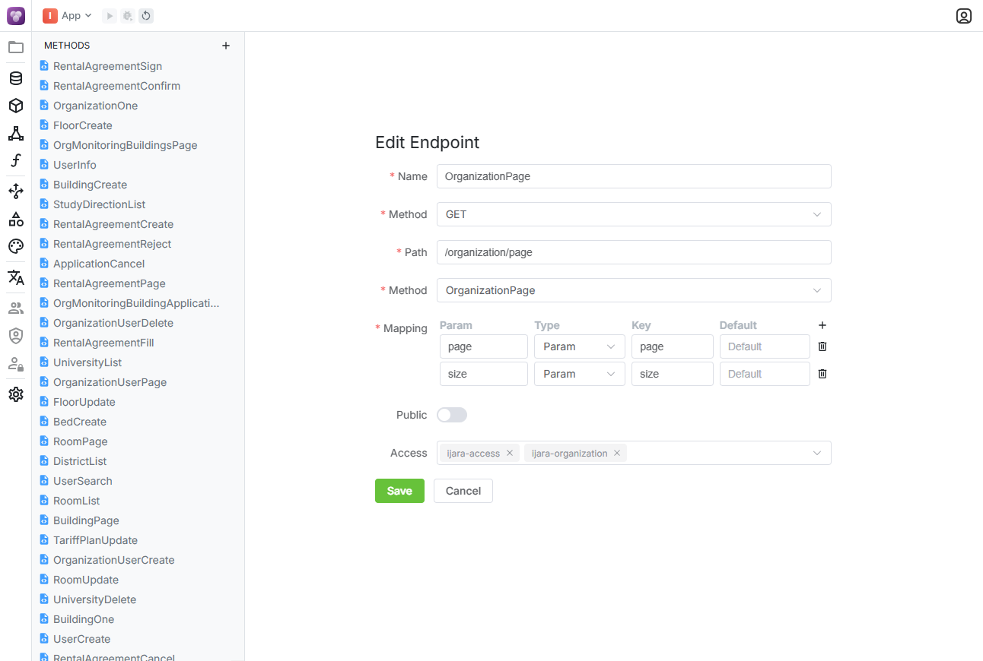
Task: Toggle the Public switch
Action: point(452,415)
